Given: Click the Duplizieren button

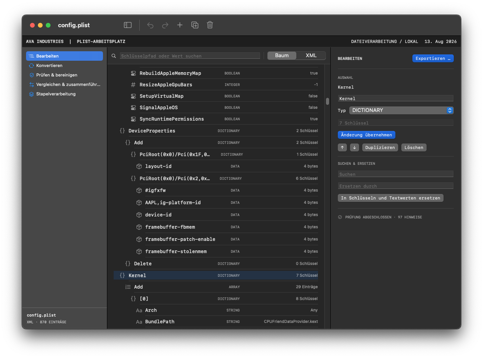Looking at the screenshot, I should pos(380,147).
